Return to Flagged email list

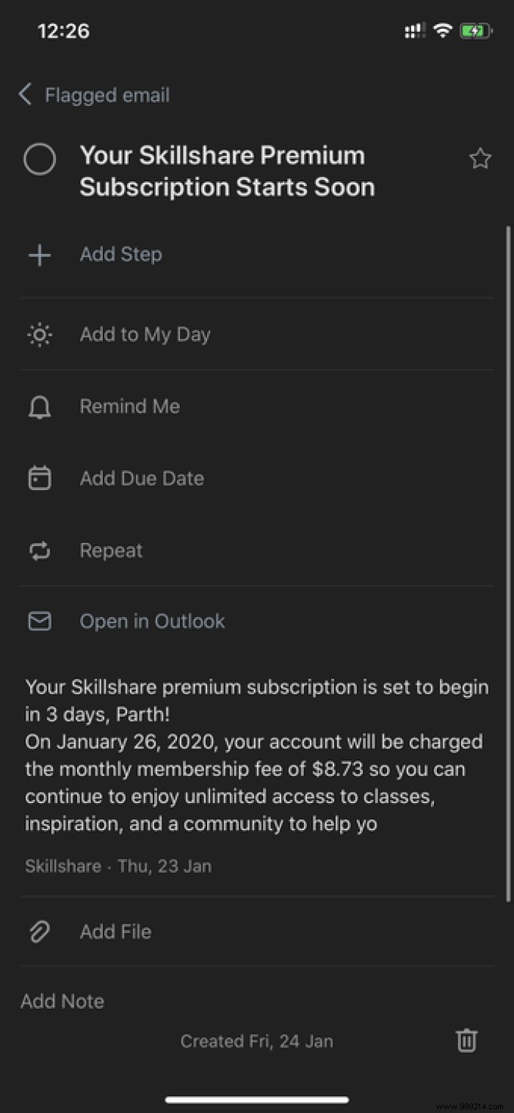click(107, 95)
